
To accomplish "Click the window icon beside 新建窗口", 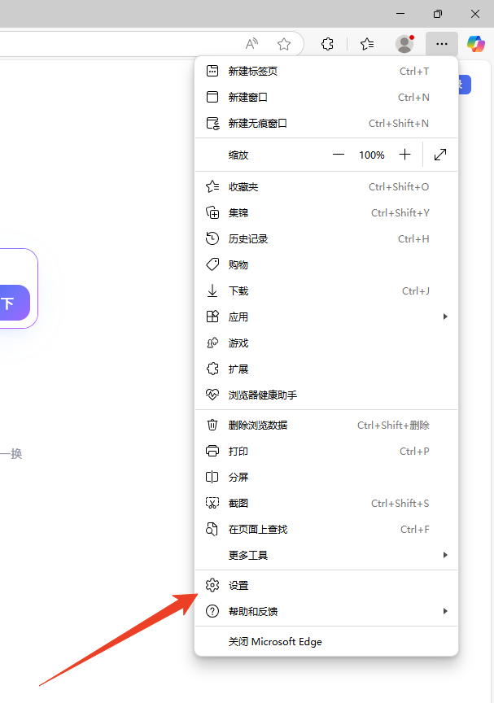I will point(212,97).
